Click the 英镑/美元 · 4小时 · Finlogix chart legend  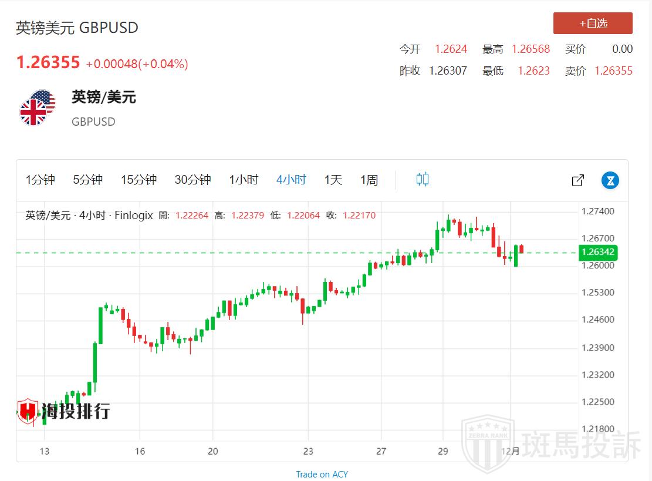coord(89,216)
